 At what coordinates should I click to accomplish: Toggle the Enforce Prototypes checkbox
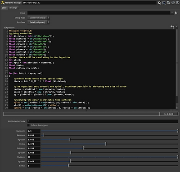coord(28,126)
